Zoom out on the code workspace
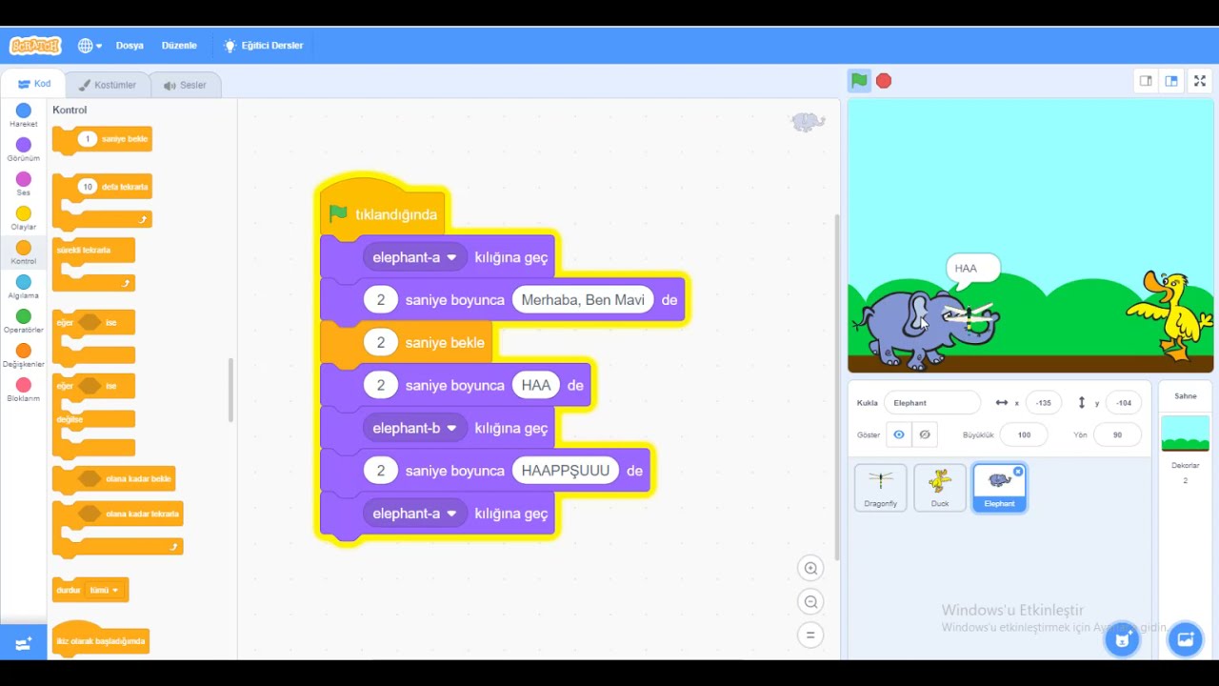 [811, 602]
